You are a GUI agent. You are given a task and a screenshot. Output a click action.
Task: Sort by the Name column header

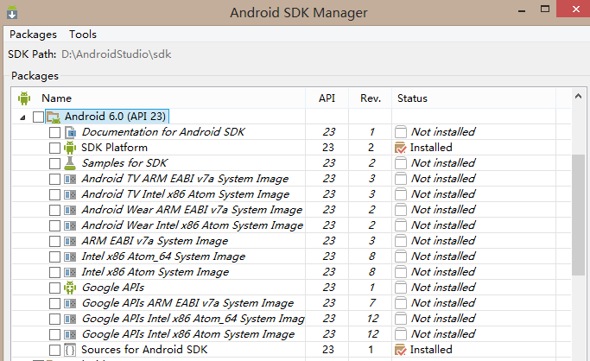pyautogui.click(x=56, y=98)
